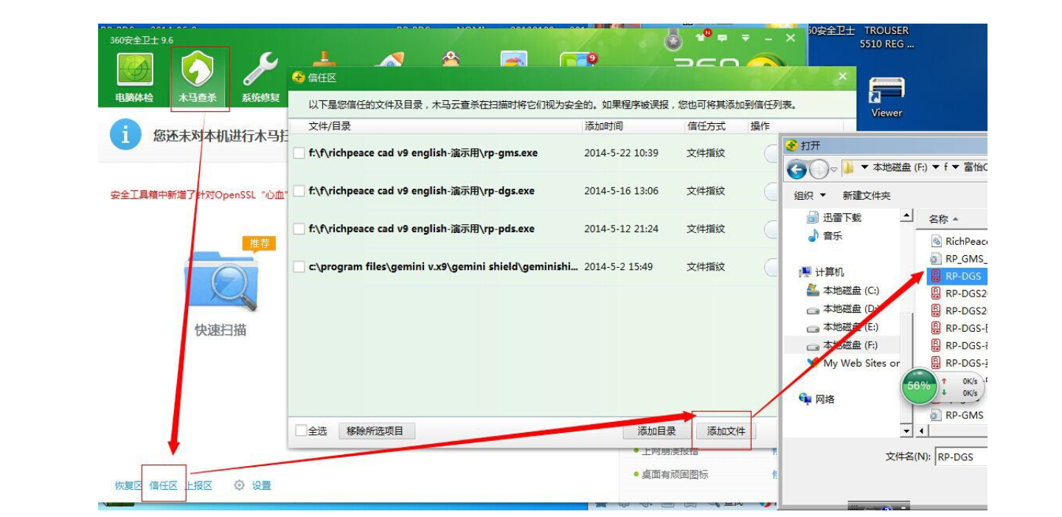Tick checkbox for rp-gms.exe entry

(299, 153)
